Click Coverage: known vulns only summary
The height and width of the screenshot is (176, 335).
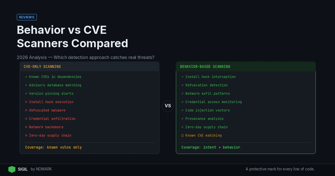[x=53, y=147]
